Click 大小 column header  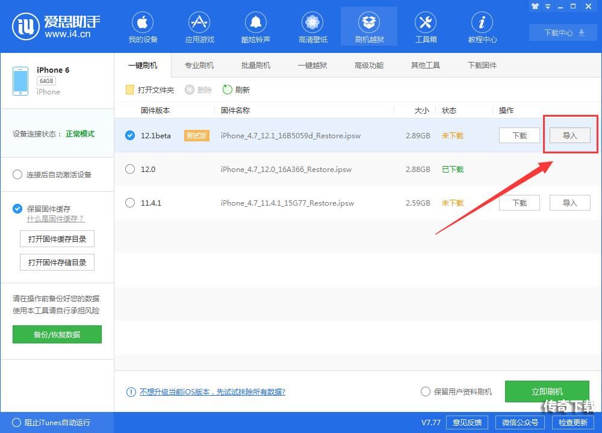tap(421, 111)
